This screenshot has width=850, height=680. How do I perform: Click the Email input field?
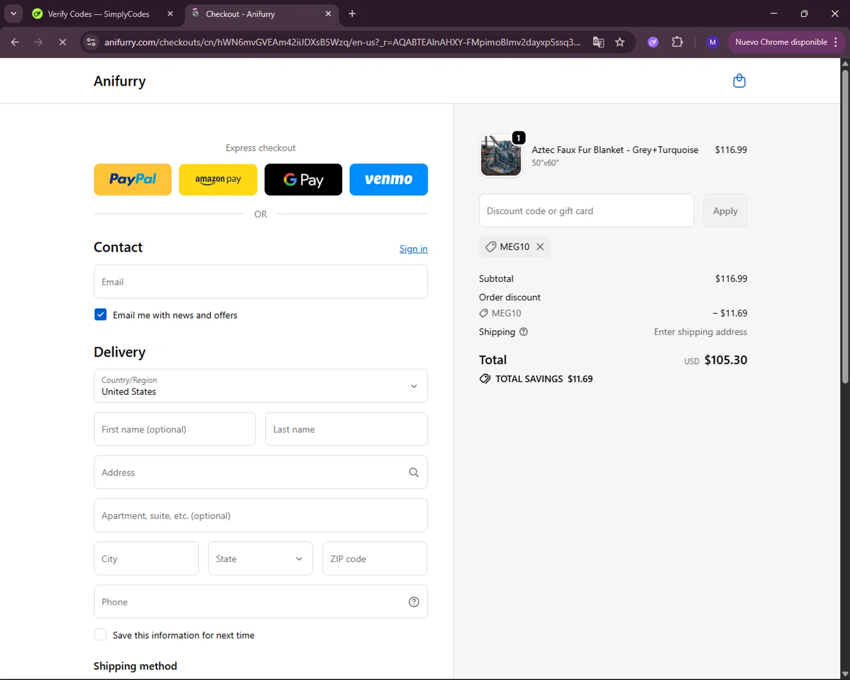(x=261, y=282)
